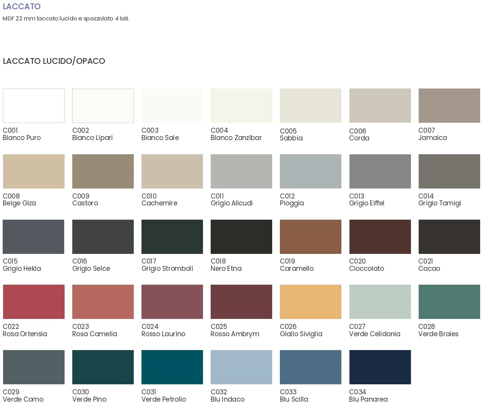This screenshot has width=484, height=407.
Task: Click the Rosso Ambrym text label
Action: (235, 334)
